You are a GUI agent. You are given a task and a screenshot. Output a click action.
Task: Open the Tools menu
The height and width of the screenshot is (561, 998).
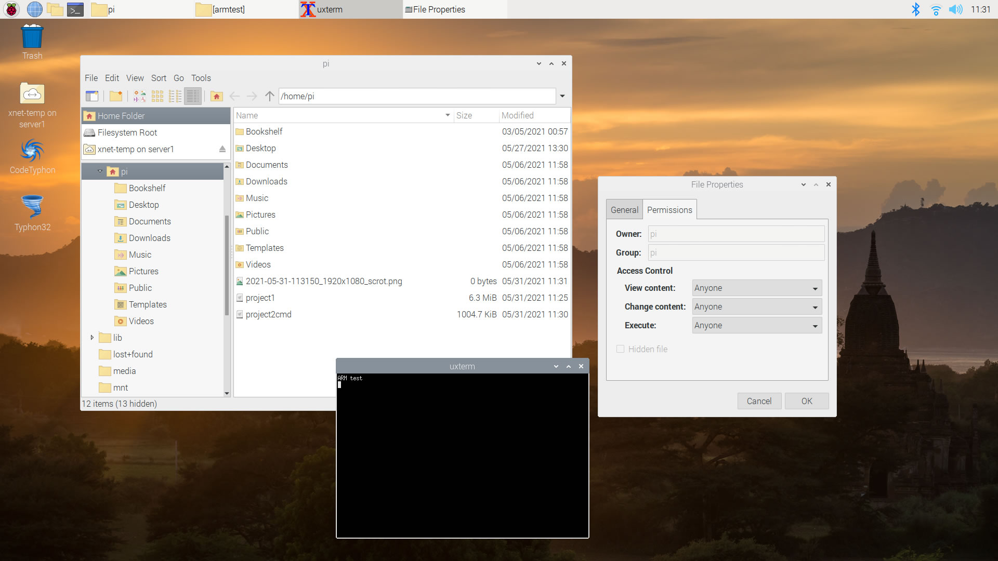(x=201, y=78)
